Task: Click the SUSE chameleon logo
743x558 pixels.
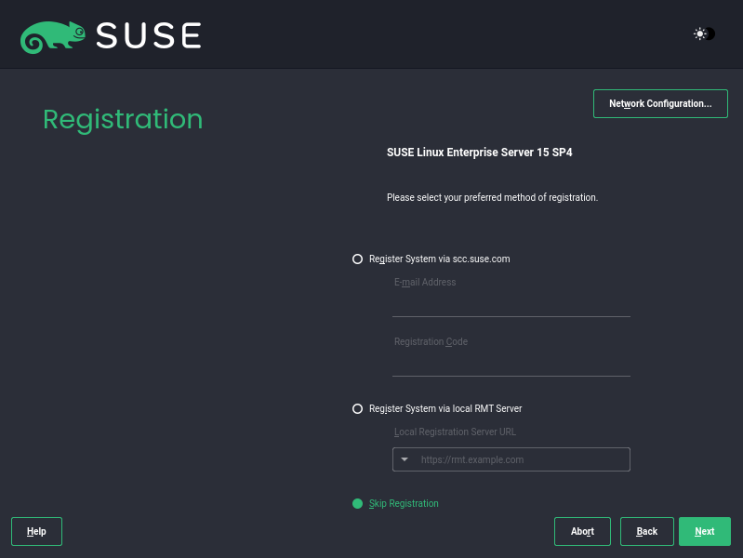Action: point(53,37)
